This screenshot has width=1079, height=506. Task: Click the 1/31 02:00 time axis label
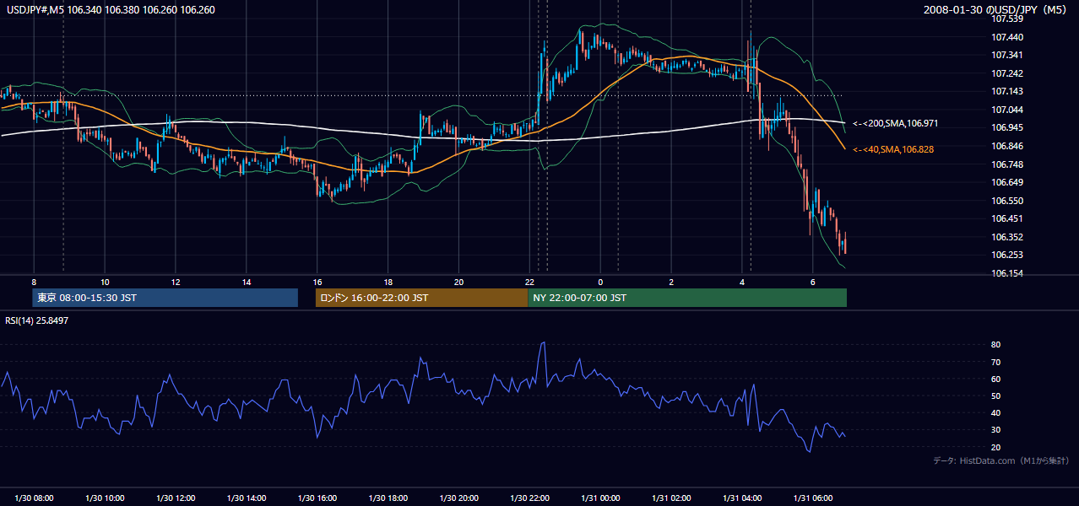click(672, 498)
